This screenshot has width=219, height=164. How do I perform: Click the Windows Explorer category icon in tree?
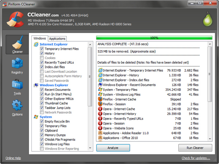coord(36,85)
